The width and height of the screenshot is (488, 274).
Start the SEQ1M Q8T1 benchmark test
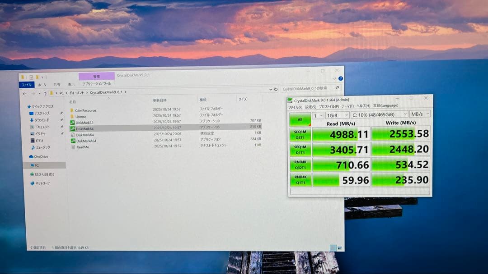(x=300, y=134)
